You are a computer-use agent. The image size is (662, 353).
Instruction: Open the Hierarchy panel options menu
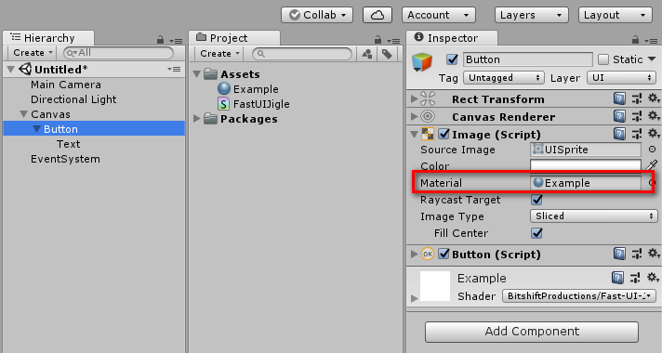pyautogui.click(x=176, y=41)
